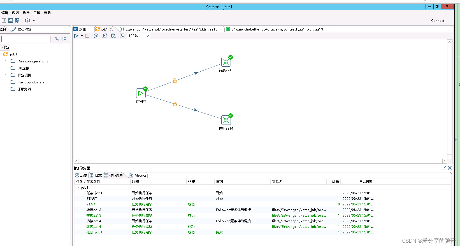Open the 帮助 menu
The image size is (460, 246).
[47, 13]
